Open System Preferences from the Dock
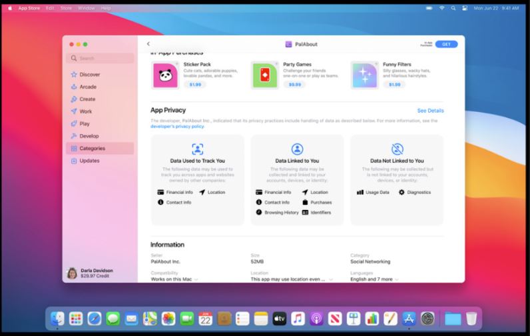The image size is (530, 336). (x=427, y=319)
